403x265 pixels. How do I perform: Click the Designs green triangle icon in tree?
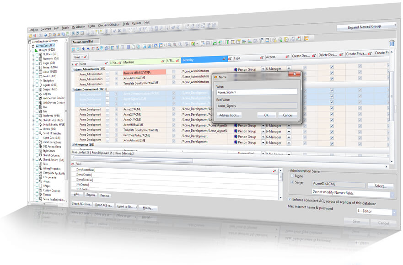36,50
